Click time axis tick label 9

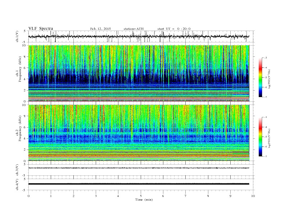point(230,196)
